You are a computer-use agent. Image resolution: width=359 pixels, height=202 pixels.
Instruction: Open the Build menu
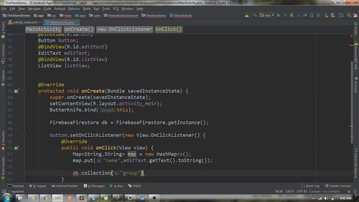[87, 9]
